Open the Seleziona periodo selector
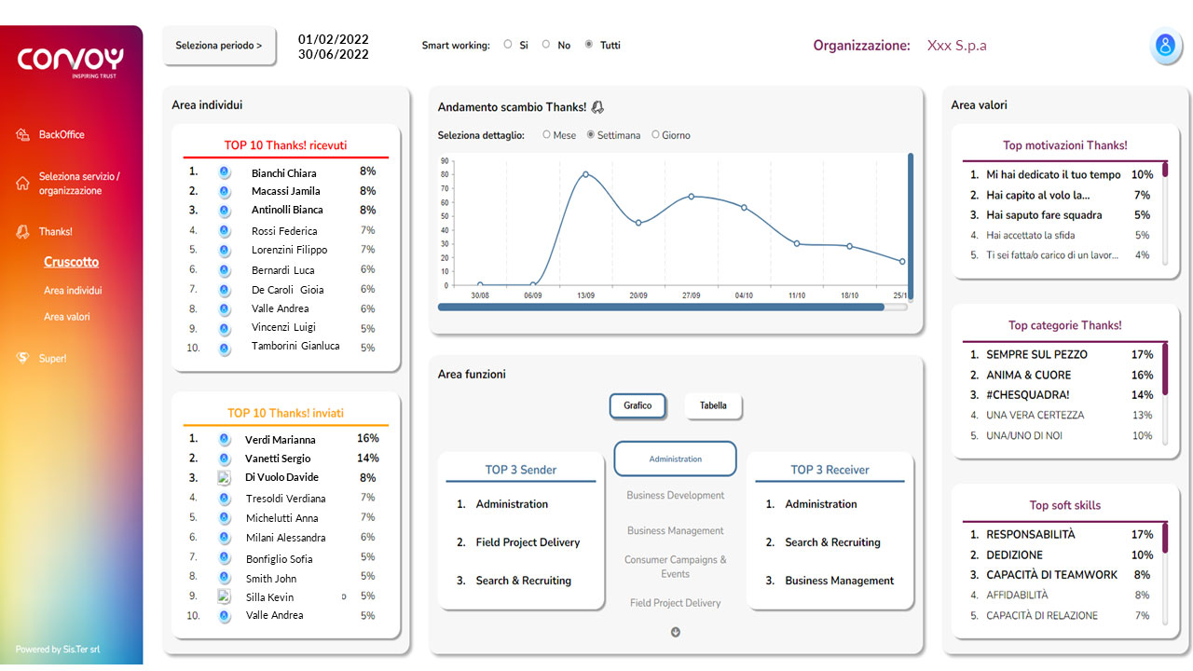Screen dimensions: 1193x671 (219, 46)
